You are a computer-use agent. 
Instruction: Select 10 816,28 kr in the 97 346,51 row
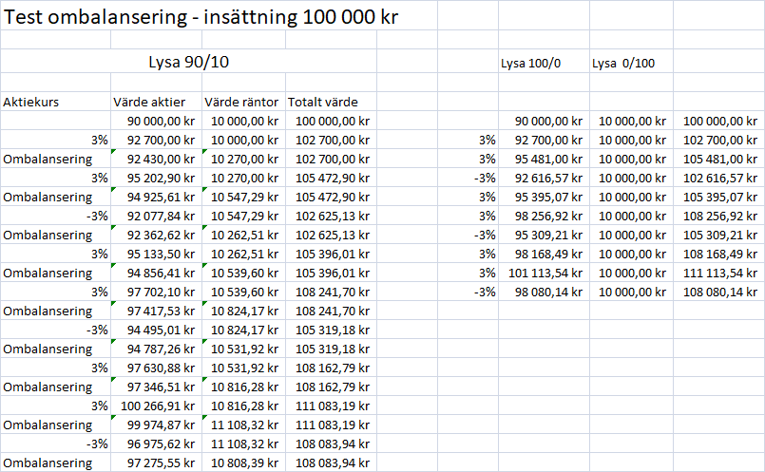coord(244,387)
